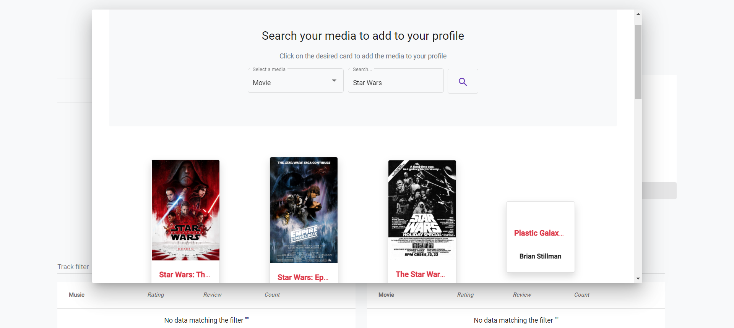This screenshot has height=328, width=734.
Task: Click the Plastic Galax... card title
Action: coord(539,233)
